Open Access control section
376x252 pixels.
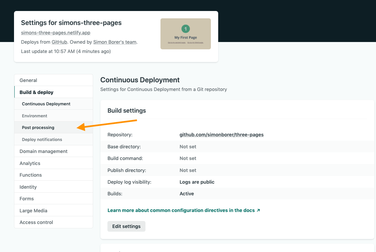click(x=36, y=222)
